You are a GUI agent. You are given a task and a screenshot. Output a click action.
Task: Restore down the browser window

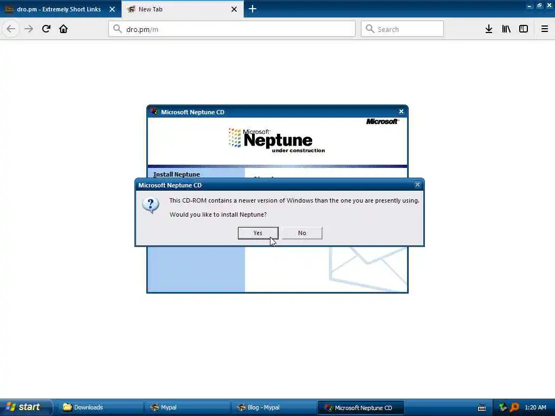(539, 5)
